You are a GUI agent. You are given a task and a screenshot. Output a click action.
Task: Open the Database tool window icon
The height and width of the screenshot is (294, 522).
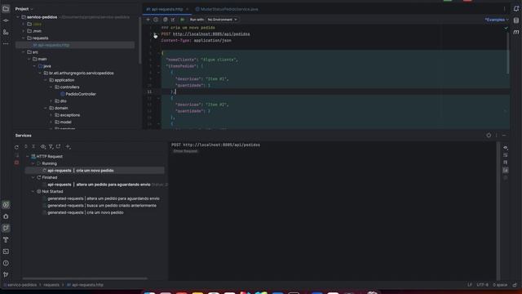coord(516,20)
